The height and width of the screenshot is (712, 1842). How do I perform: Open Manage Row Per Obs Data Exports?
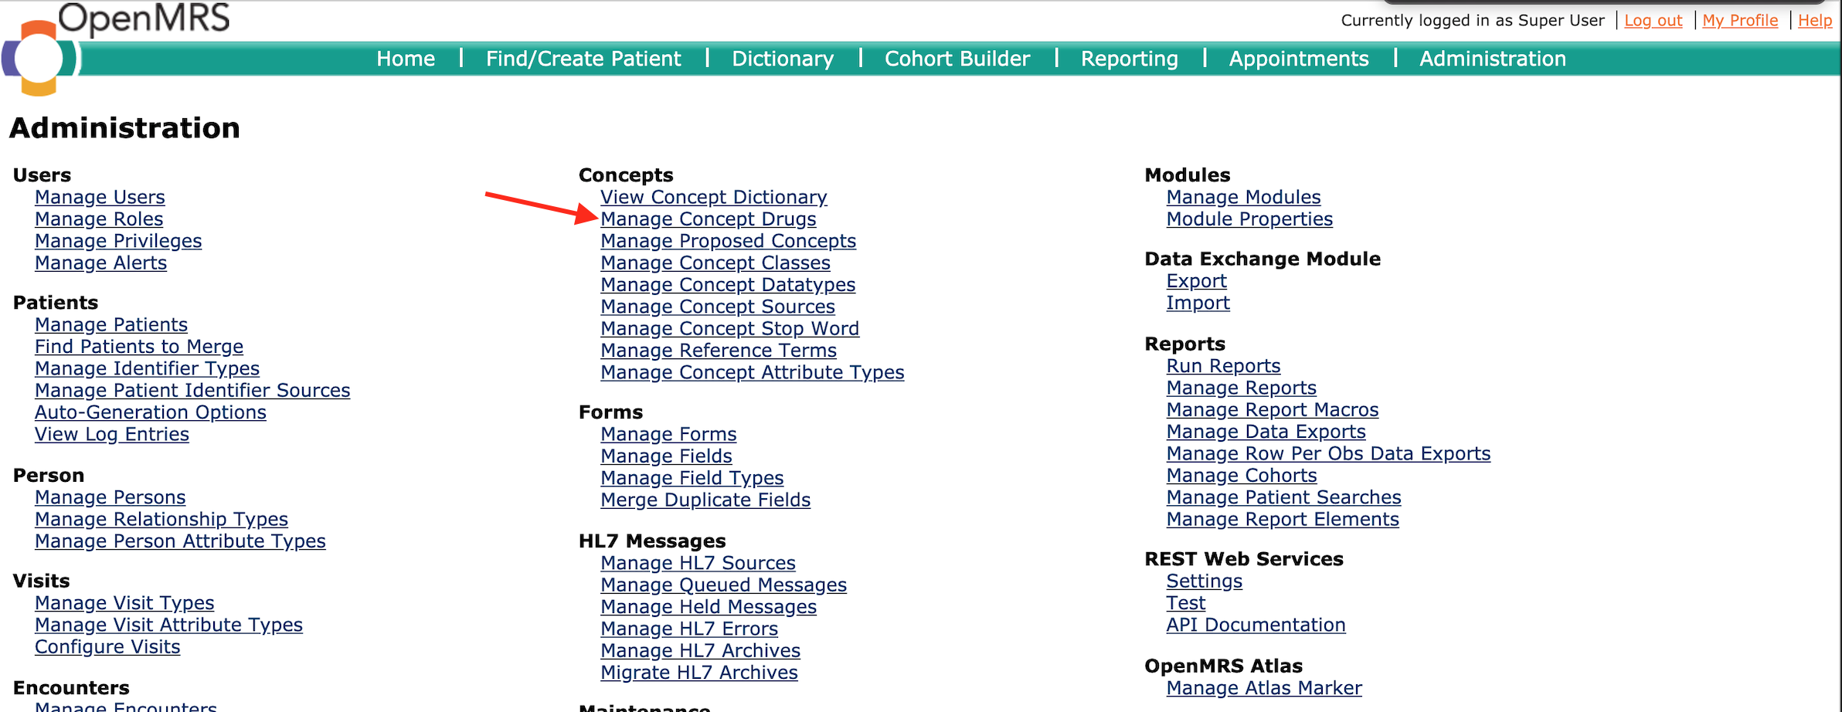(x=1328, y=453)
